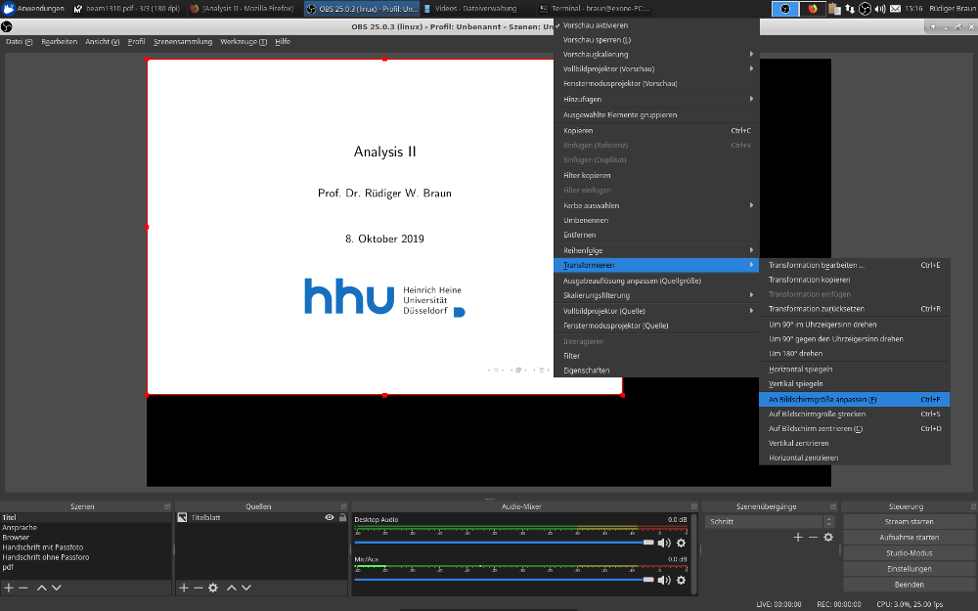Move the source up in the Quellen panel
This screenshot has height=611, width=978.
click(232, 588)
